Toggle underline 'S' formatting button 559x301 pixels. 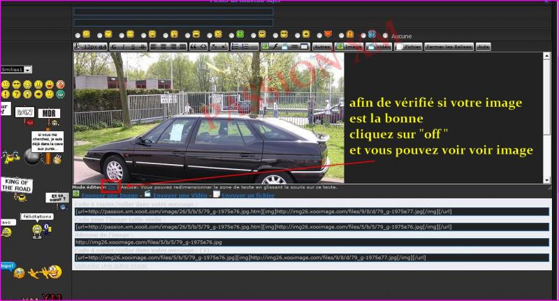click(133, 47)
